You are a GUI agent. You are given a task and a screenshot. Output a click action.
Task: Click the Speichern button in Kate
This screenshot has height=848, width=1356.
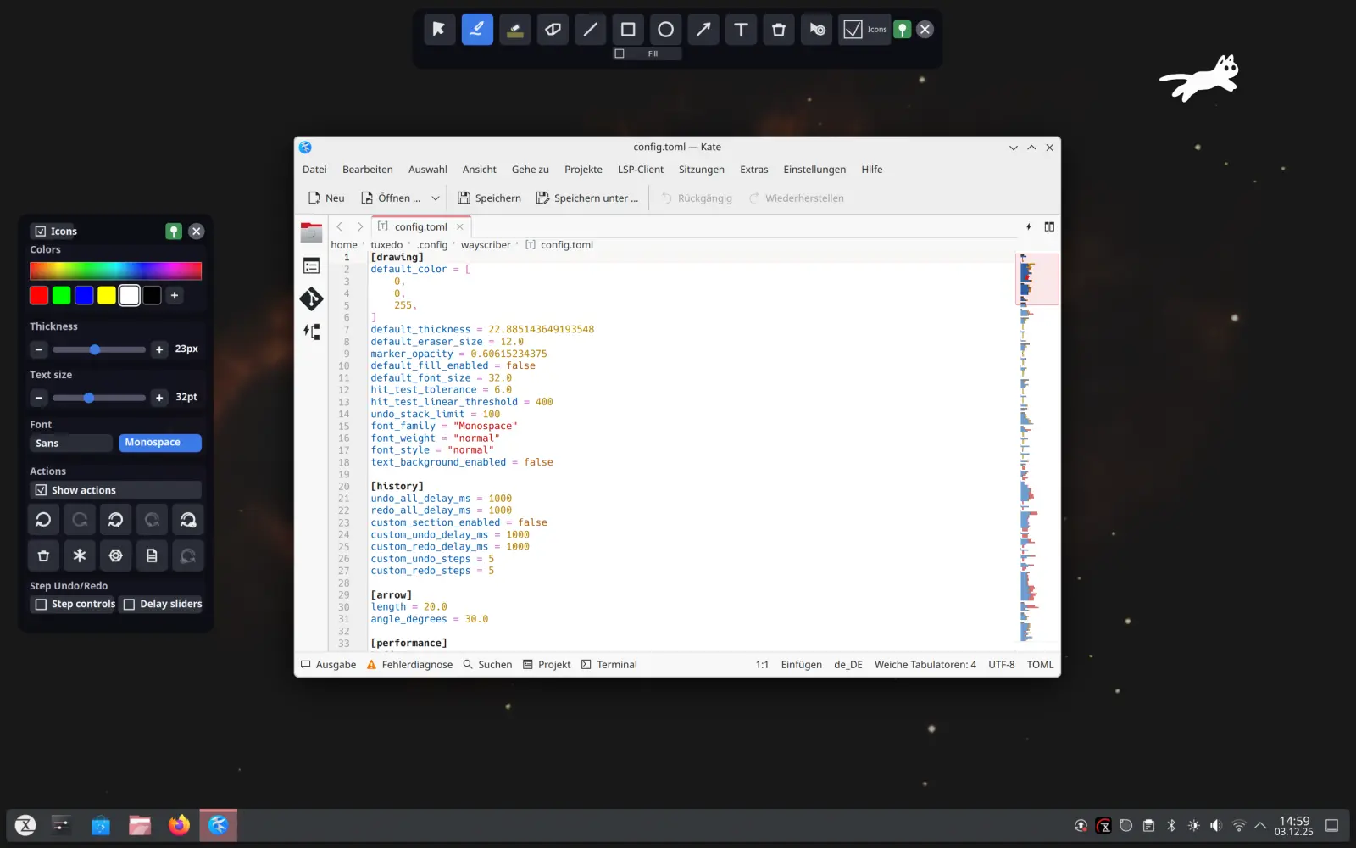tap(488, 198)
